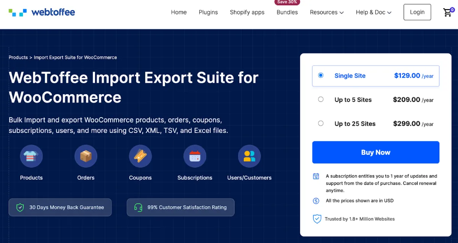Click the Users/Customers people icon
Screen dimensions: 458x243
[249, 156]
